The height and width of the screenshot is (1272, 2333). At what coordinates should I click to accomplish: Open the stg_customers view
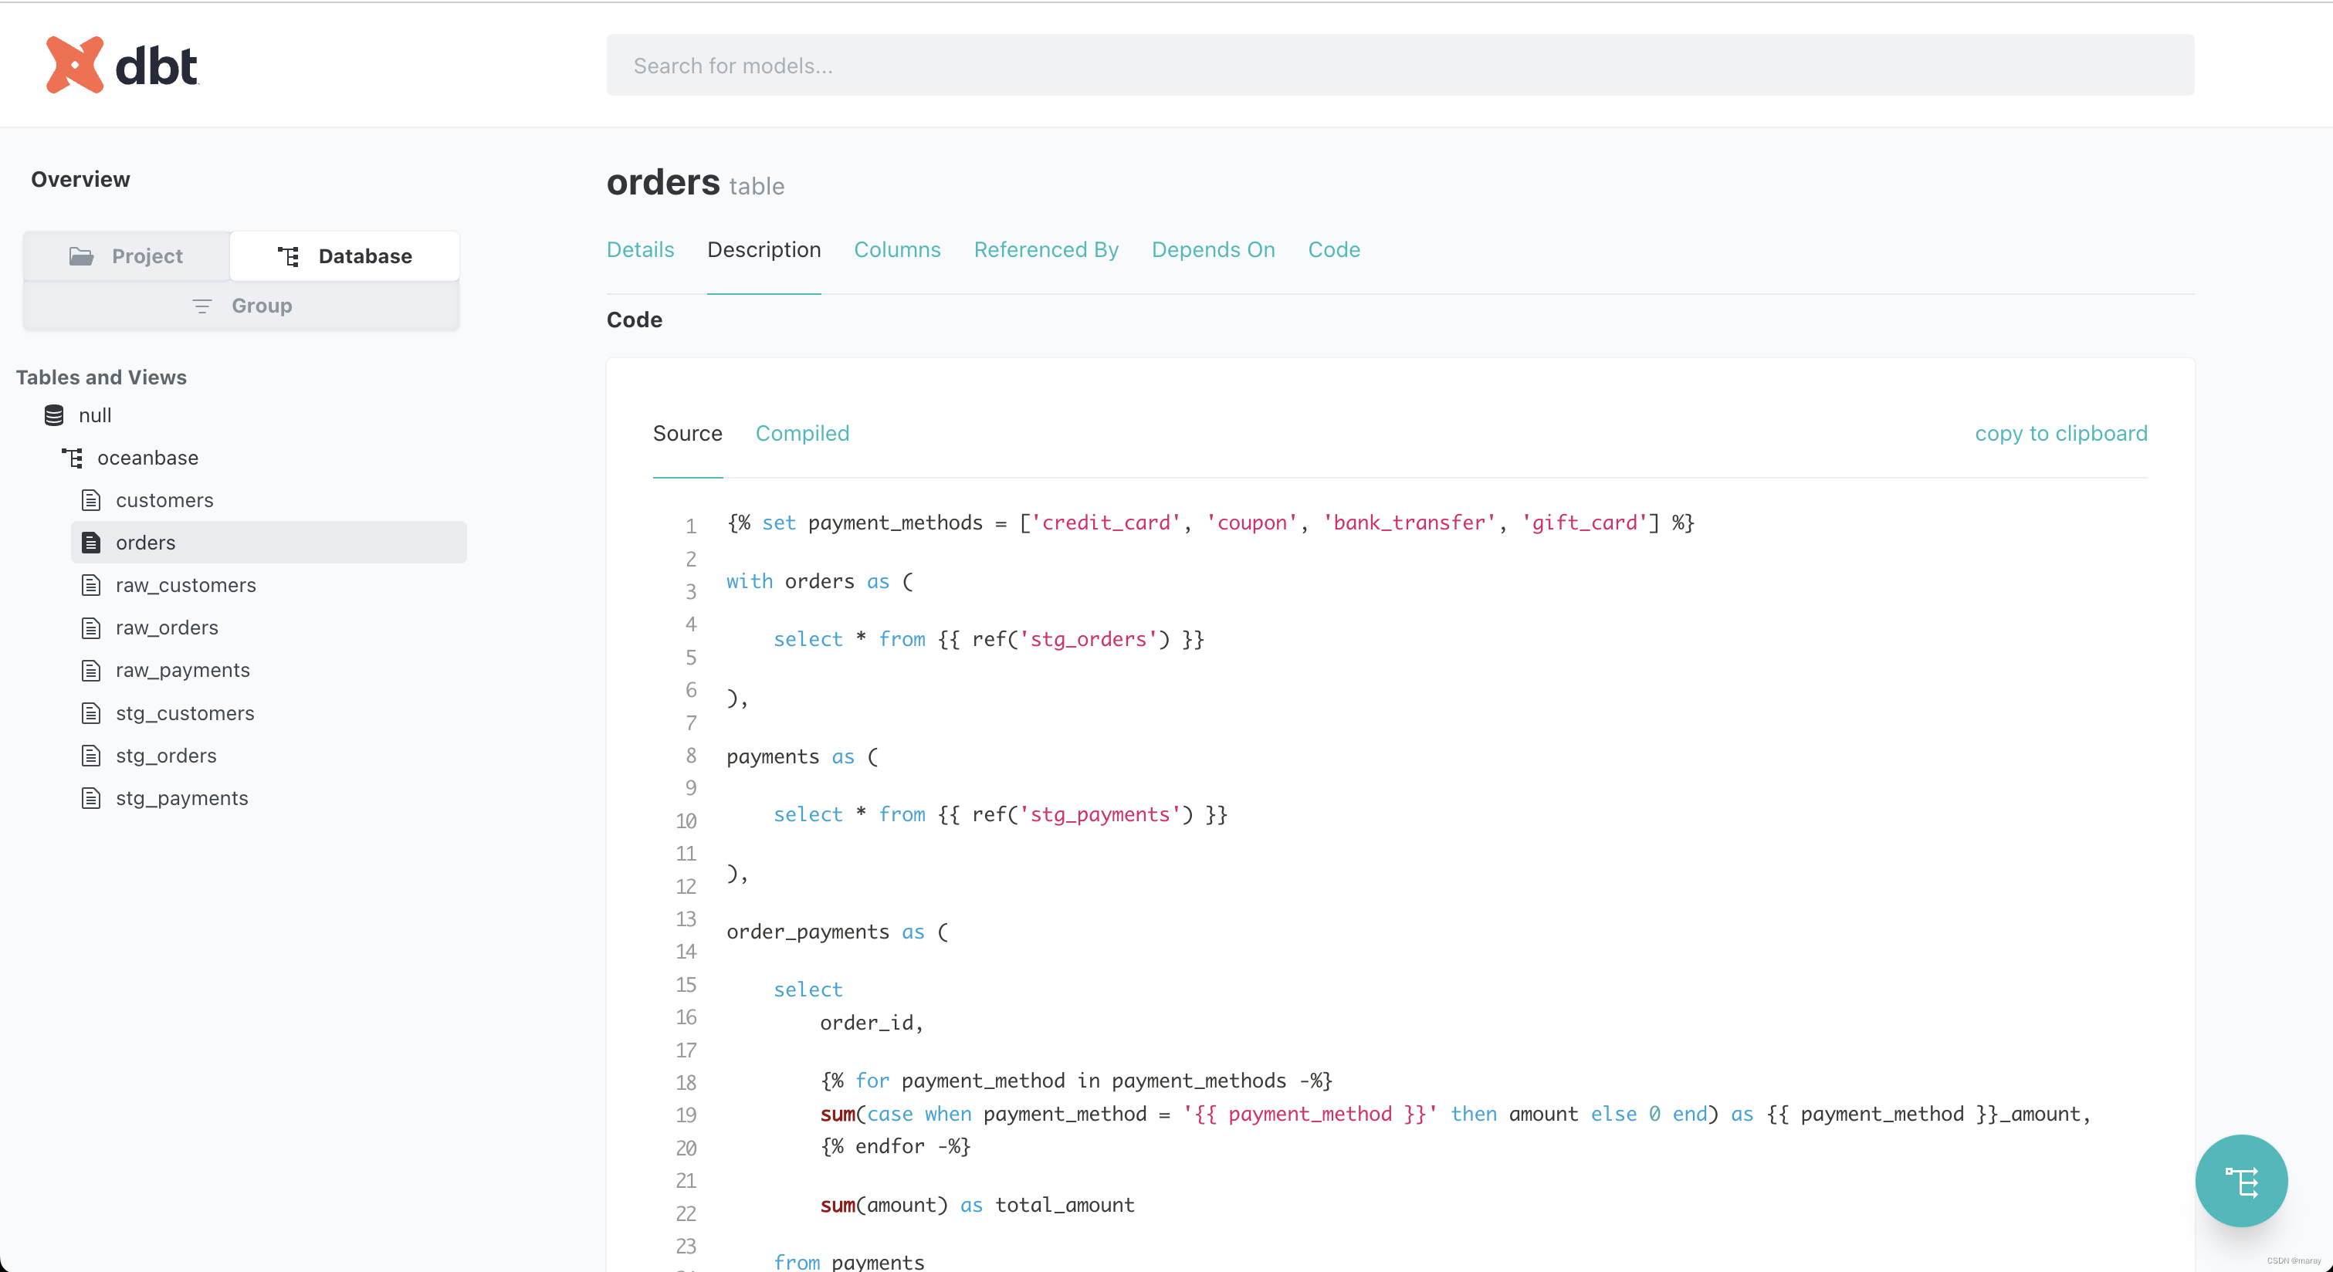point(185,713)
